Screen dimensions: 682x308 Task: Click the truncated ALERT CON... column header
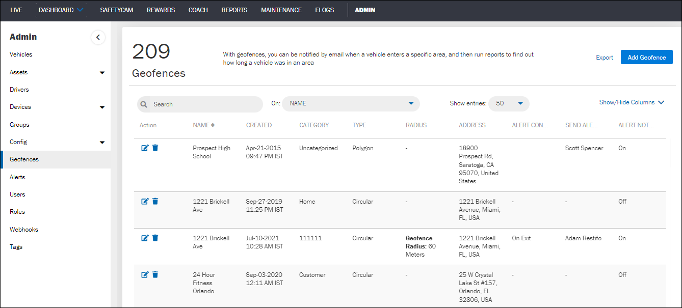coord(530,125)
